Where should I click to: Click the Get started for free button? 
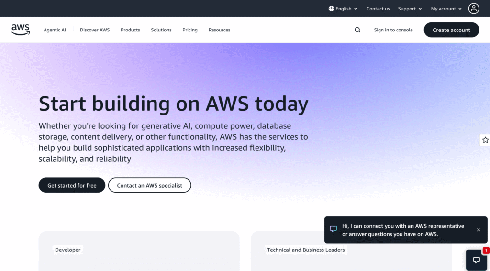72,185
